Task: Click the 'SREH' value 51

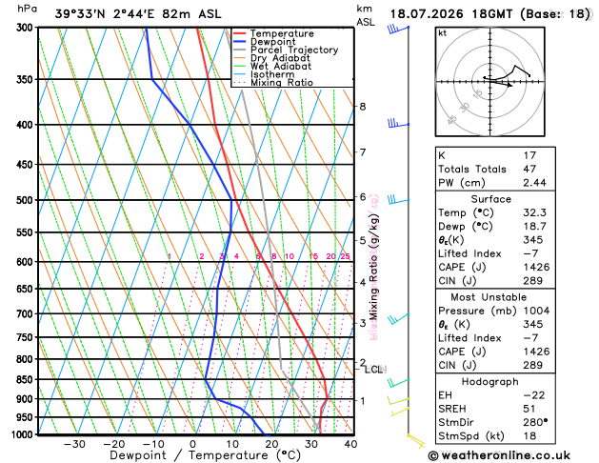Action: click(529, 409)
